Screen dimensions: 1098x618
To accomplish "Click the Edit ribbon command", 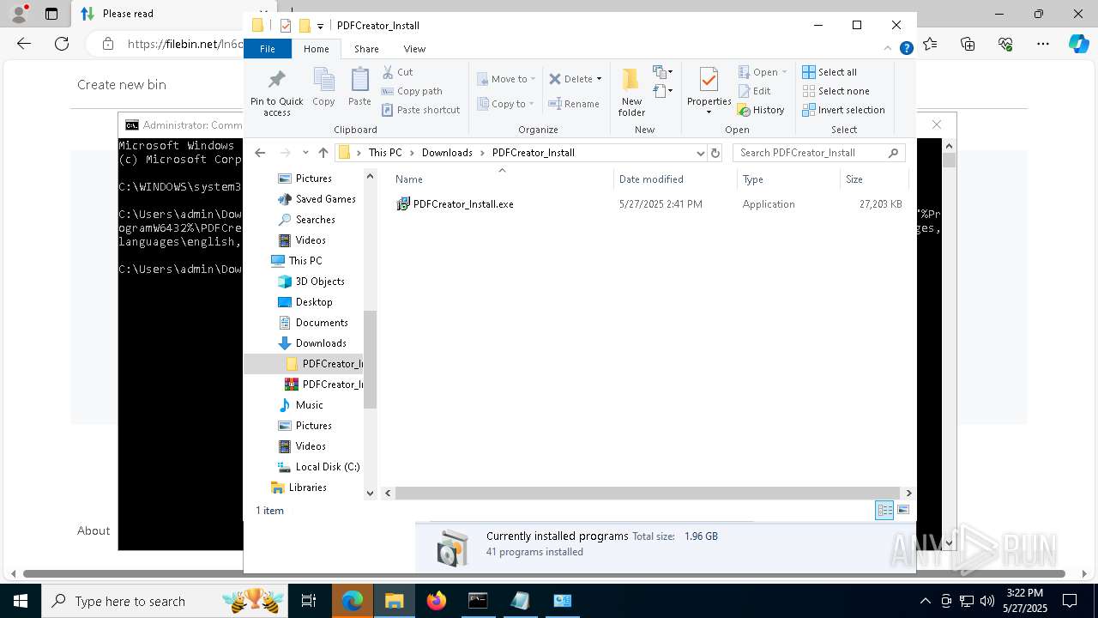I will pos(754,91).
